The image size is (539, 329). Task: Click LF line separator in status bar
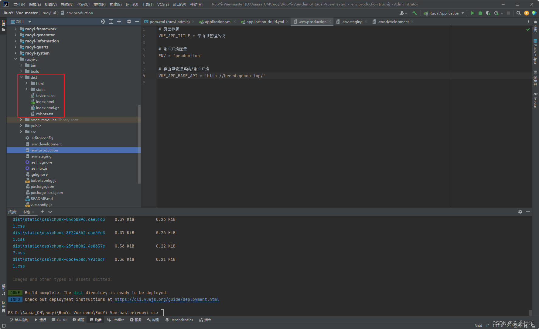[x=487, y=326]
